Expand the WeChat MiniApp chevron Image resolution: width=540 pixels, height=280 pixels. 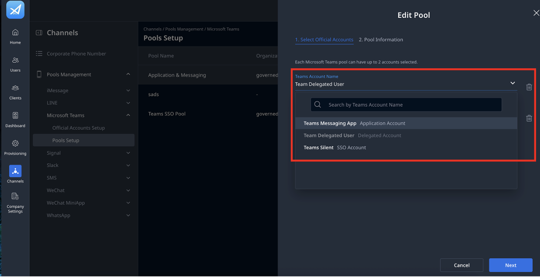128,203
